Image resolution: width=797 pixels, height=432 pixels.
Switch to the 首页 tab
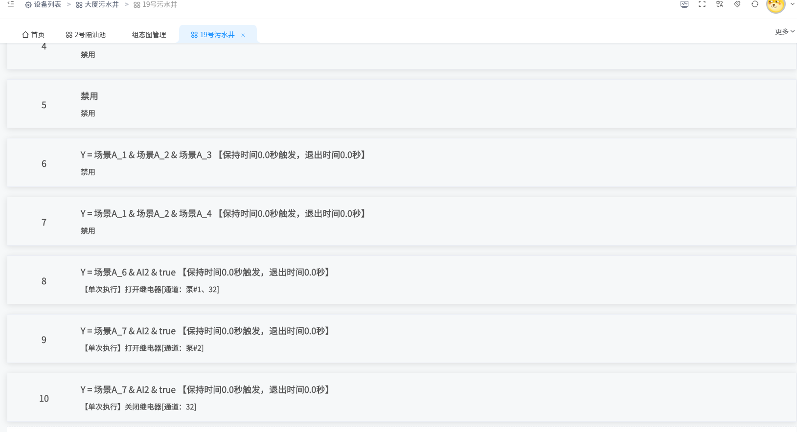pyautogui.click(x=33, y=35)
